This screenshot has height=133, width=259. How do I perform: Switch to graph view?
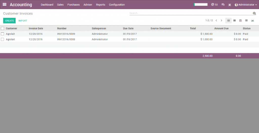coord(252,21)
